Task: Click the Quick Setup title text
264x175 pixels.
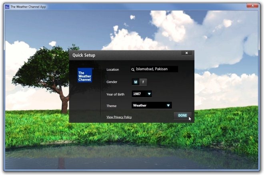Action: 84,55
